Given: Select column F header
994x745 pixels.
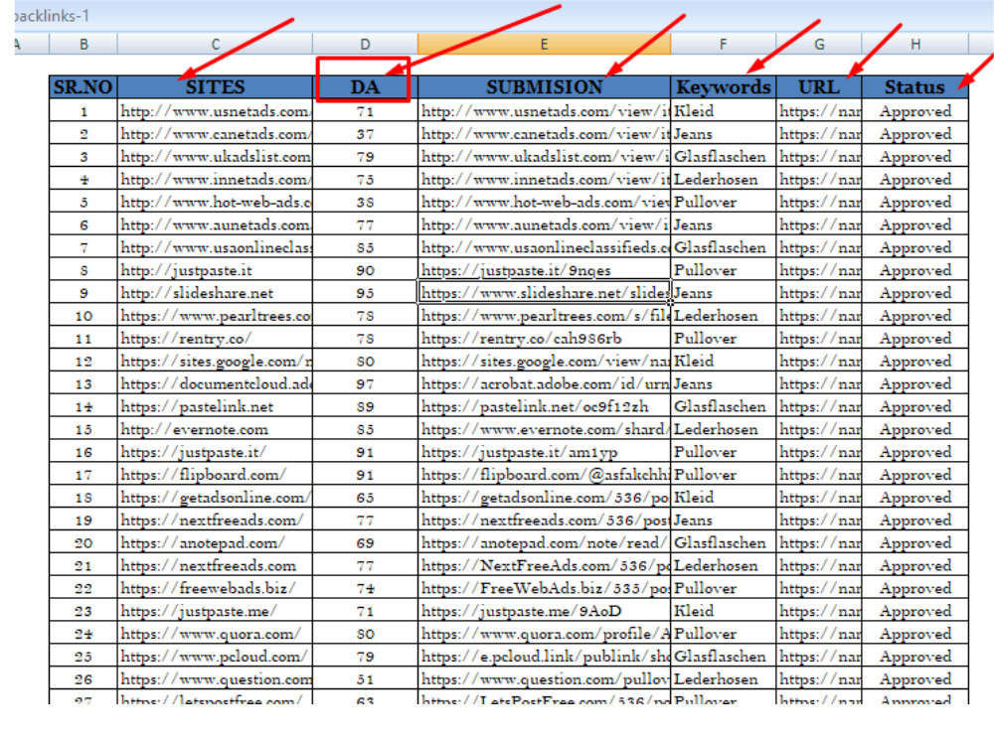Looking at the screenshot, I should click(723, 45).
